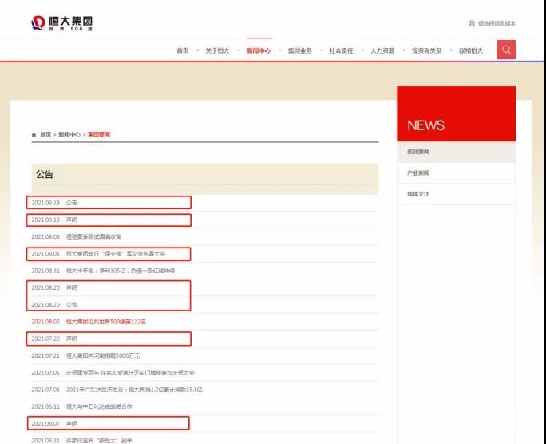Open 集团业务 navigation item

pyautogui.click(x=300, y=50)
